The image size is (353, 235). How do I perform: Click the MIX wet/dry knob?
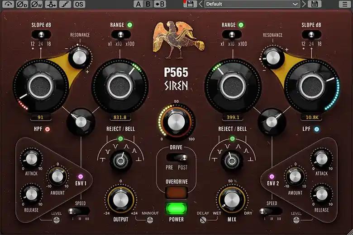click(232, 200)
